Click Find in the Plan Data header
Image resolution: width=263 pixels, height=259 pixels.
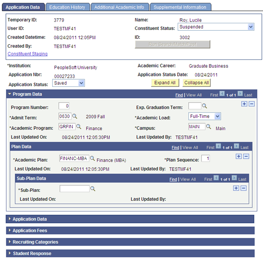pos(175,148)
